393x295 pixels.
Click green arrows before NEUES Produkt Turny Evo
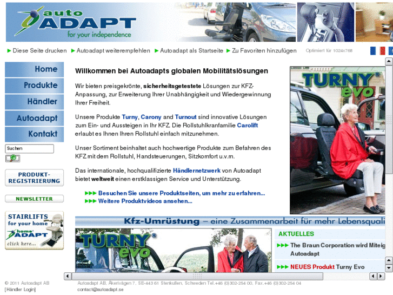click(283, 267)
